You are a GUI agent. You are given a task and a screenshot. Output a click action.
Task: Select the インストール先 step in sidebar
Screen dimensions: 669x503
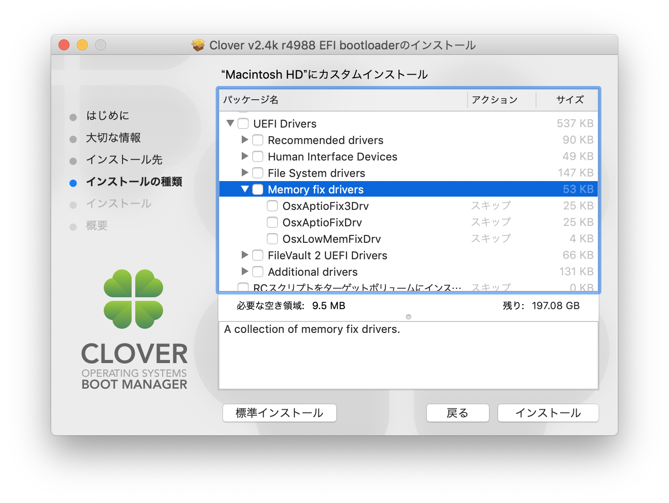124,160
